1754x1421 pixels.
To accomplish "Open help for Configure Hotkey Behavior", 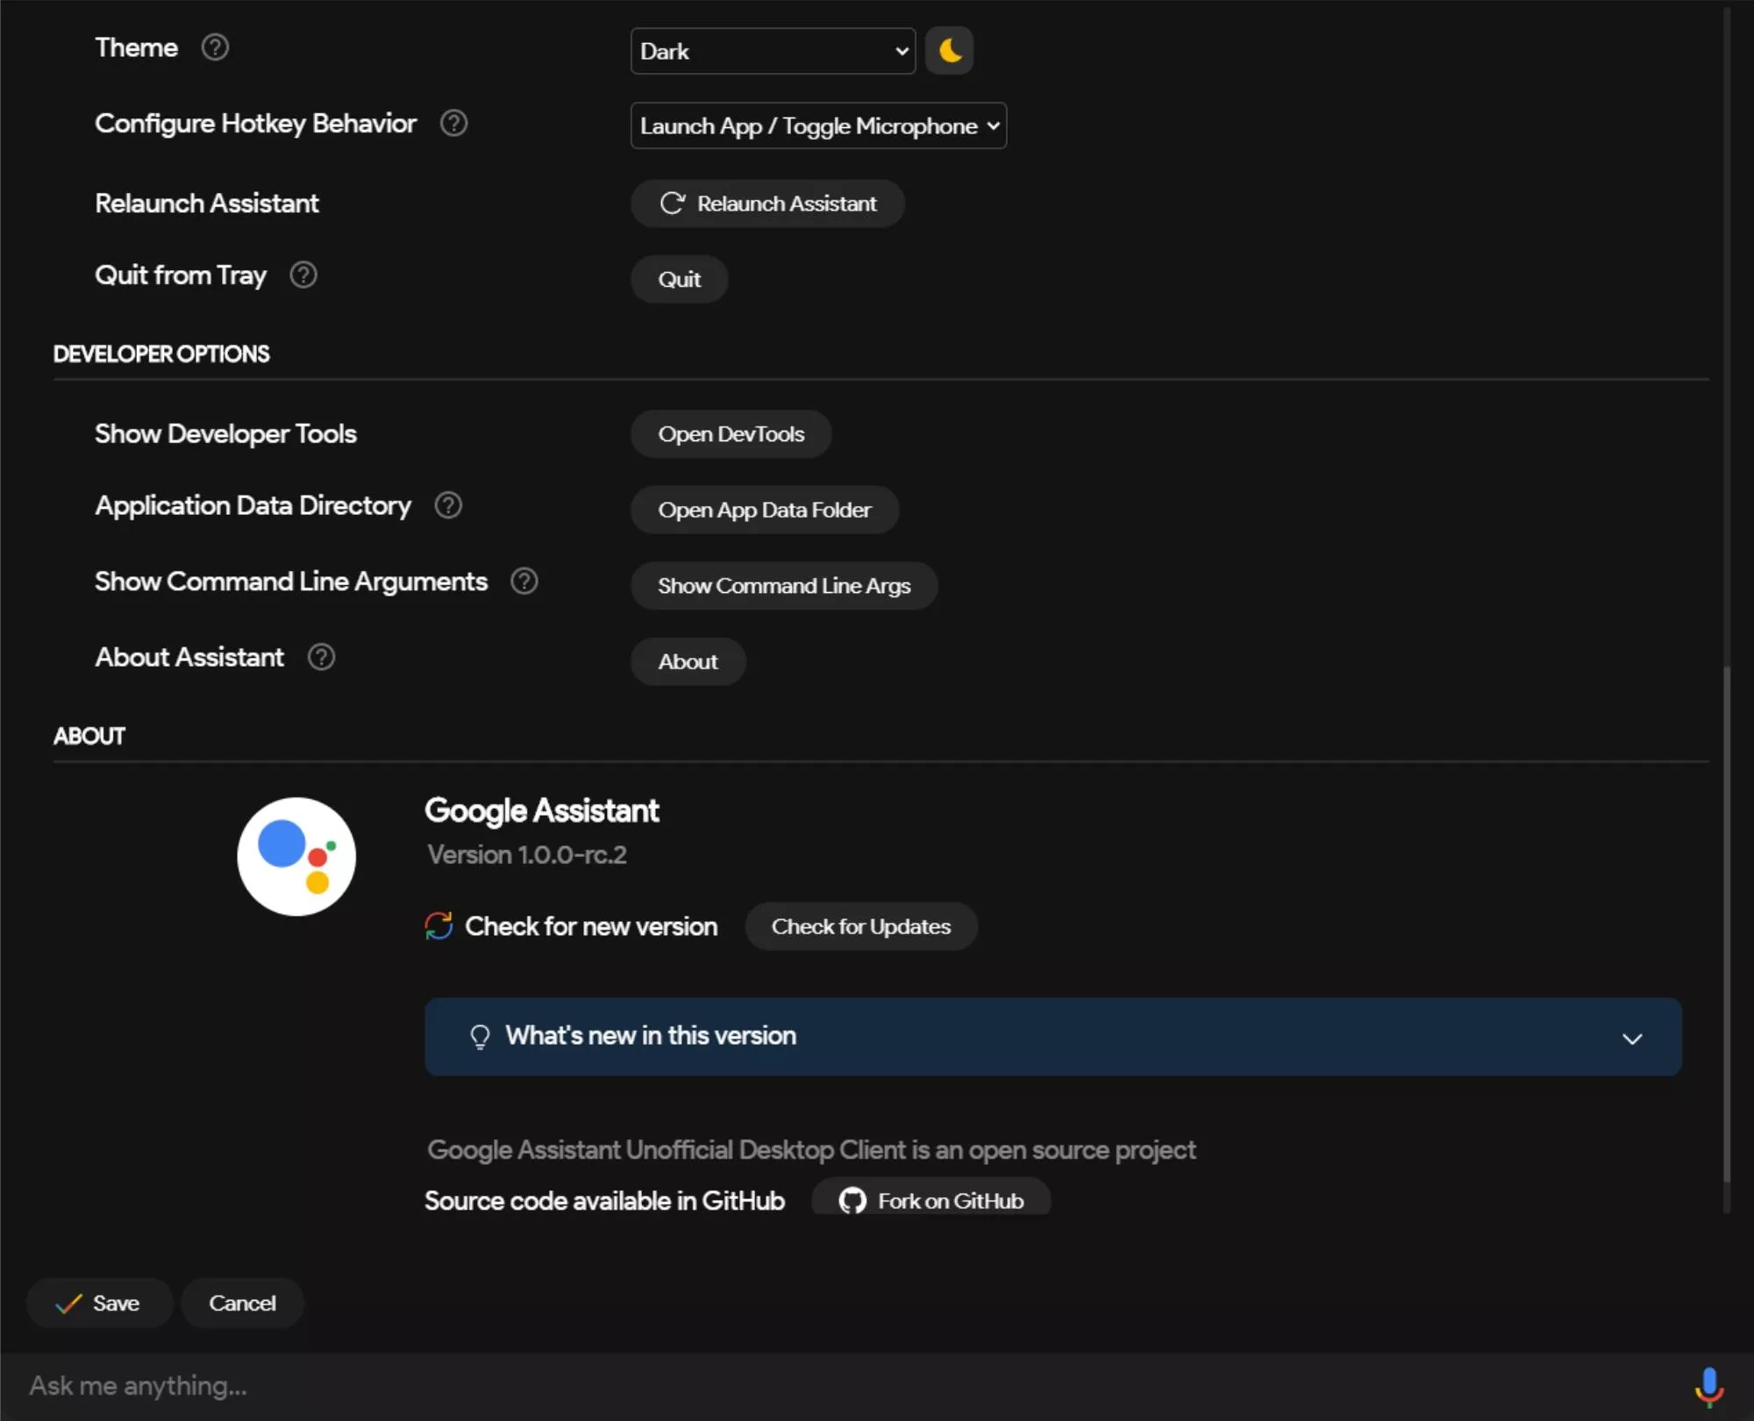I will [453, 123].
